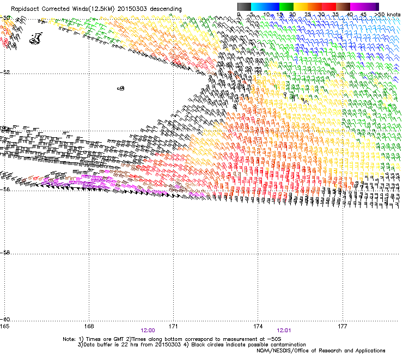Image resolution: width=403 pixels, height=354 pixels.
Task: Click the small island outline below -52 latitude
Action: click(121, 88)
